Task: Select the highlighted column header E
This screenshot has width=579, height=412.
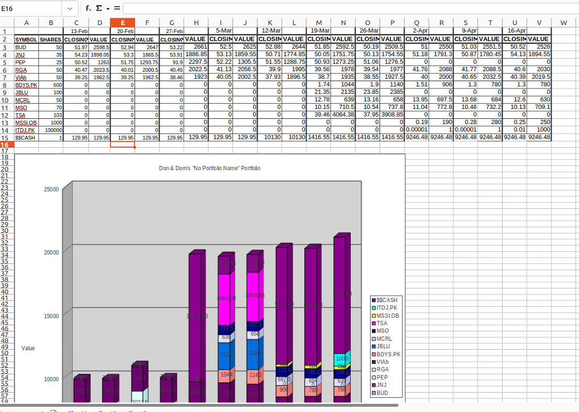Action: tap(123, 23)
